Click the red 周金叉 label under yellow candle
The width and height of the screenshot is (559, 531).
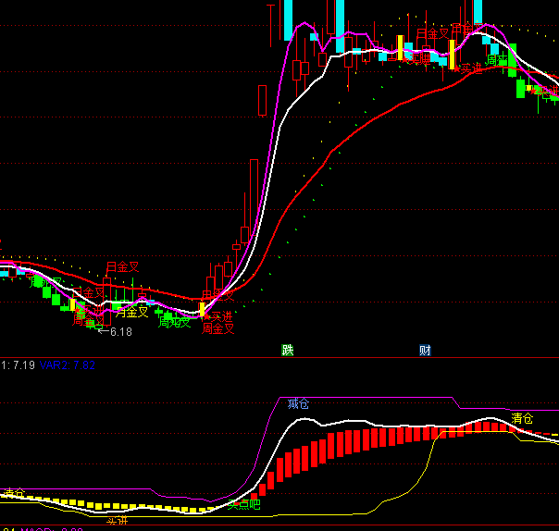point(218,327)
